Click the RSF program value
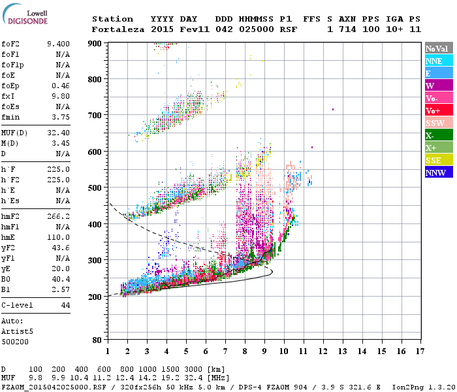457x392 pixels. coord(289,29)
